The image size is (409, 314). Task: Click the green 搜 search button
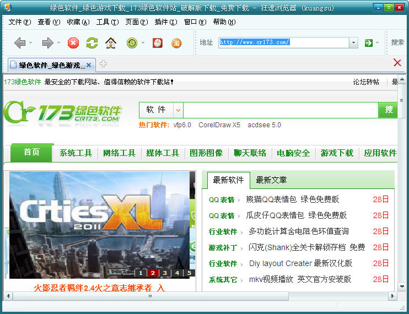tap(389, 110)
